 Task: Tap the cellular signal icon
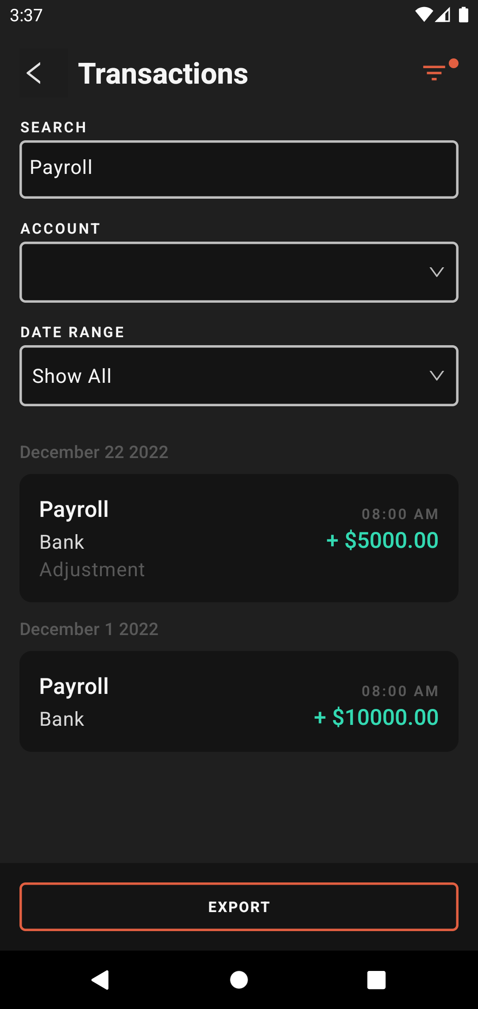point(443,15)
